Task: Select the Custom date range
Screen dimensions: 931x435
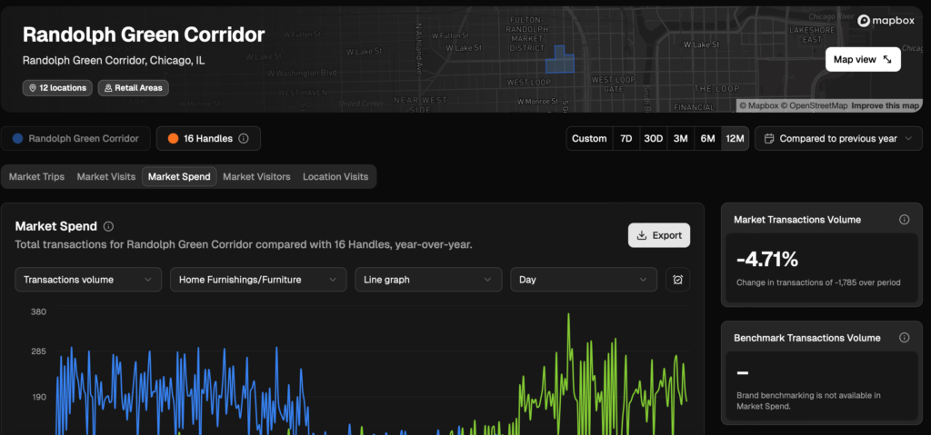Action: [x=589, y=138]
